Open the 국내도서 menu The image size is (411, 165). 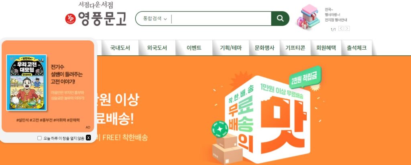pyautogui.click(x=120, y=48)
